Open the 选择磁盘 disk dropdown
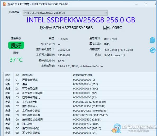Screen dimensions: 162x136 coord(65,13)
